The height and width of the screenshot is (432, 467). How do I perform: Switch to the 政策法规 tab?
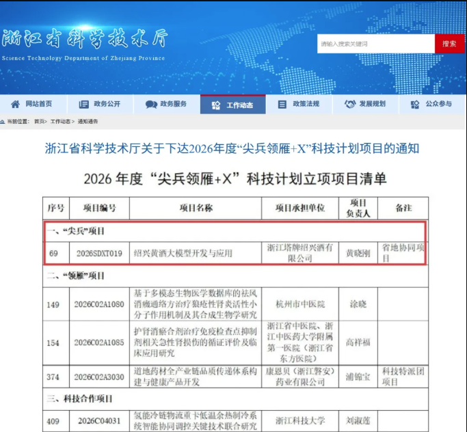tap(306, 104)
